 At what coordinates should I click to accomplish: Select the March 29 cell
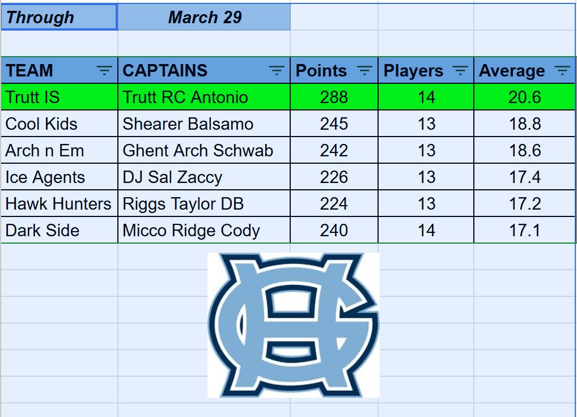pyautogui.click(x=204, y=17)
